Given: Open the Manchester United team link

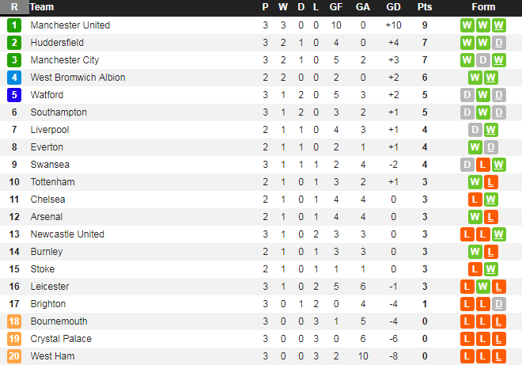Looking at the screenshot, I should (70, 25).
